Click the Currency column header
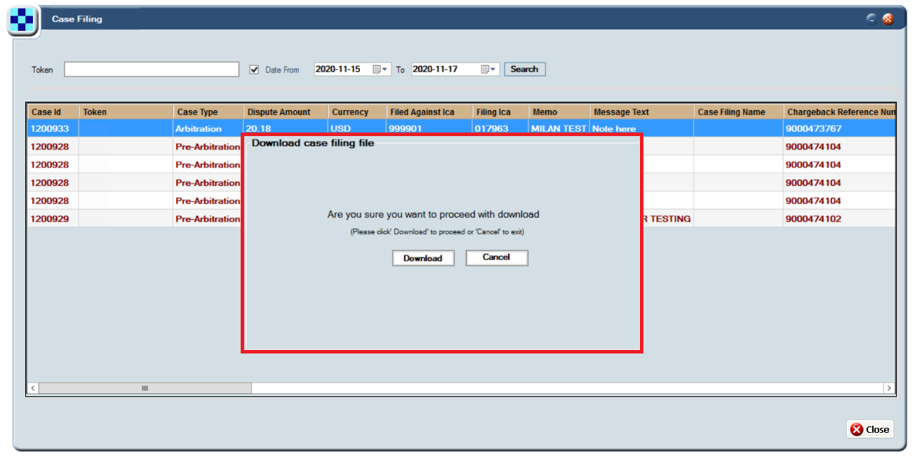 pos(358,112)
